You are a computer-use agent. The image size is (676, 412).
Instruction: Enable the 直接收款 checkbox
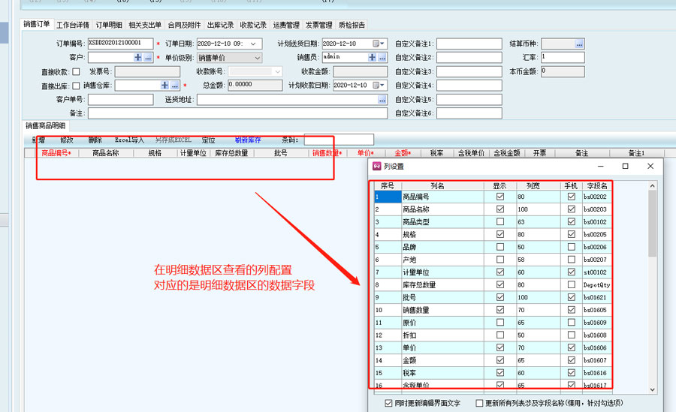pyautogui.click(x=76, y=72)
